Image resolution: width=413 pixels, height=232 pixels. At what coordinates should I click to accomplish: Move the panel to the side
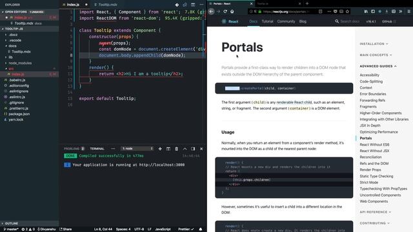tap(193, 149)
